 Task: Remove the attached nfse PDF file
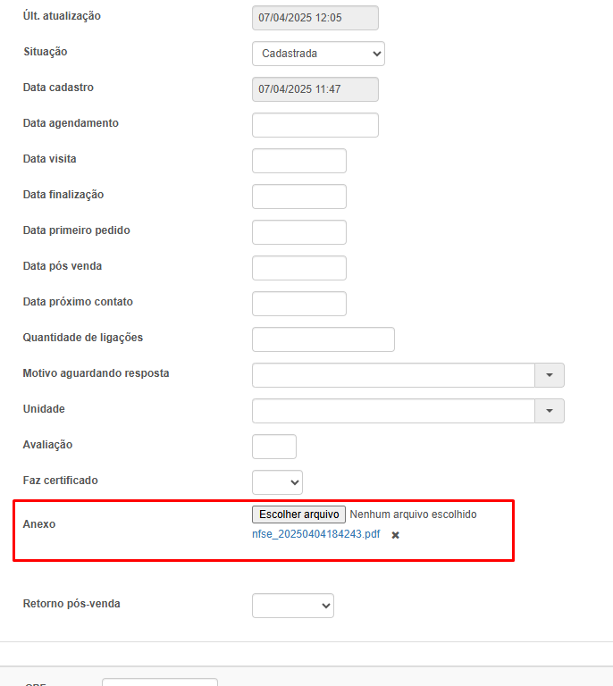pos(396,535)
